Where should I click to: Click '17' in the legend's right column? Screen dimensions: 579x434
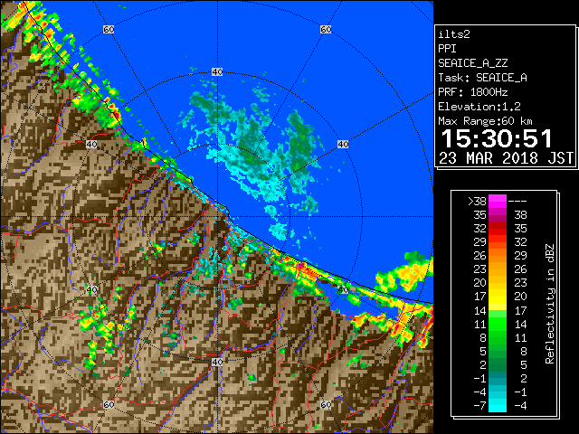(521, 311)
